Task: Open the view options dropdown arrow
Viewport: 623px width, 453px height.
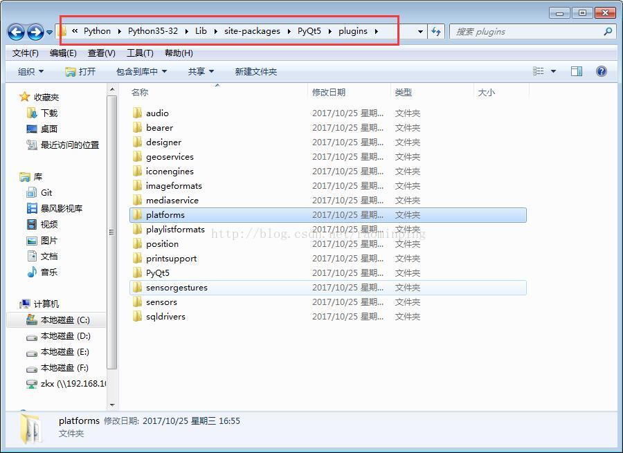Action: (x=553, y=71)
